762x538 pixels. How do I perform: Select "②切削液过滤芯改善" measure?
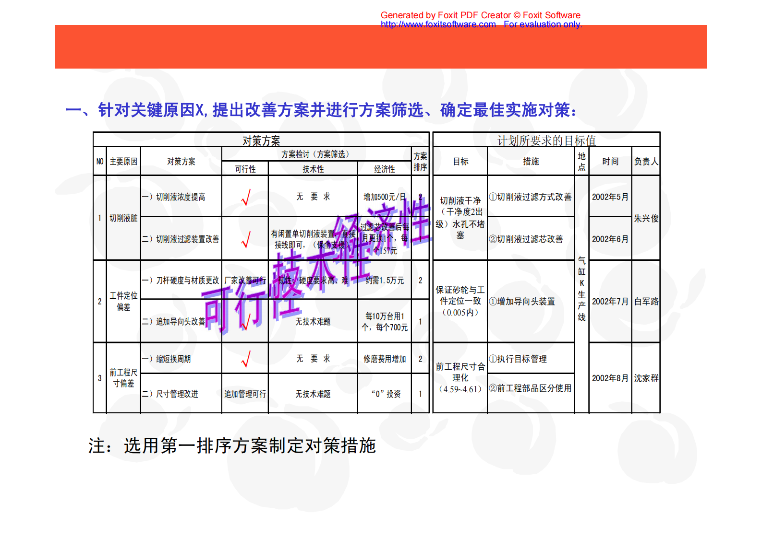click(x=526, y=239)
